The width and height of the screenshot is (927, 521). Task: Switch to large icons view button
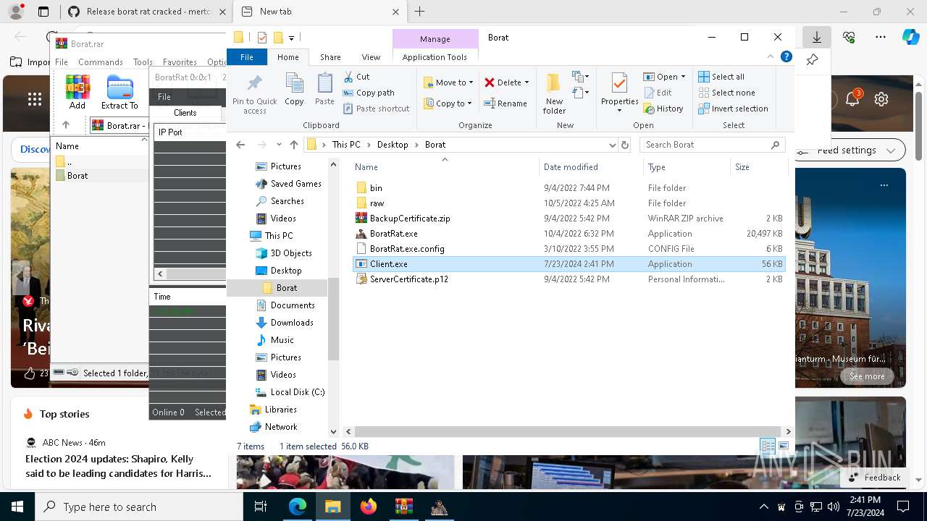(x=783, y=446)
